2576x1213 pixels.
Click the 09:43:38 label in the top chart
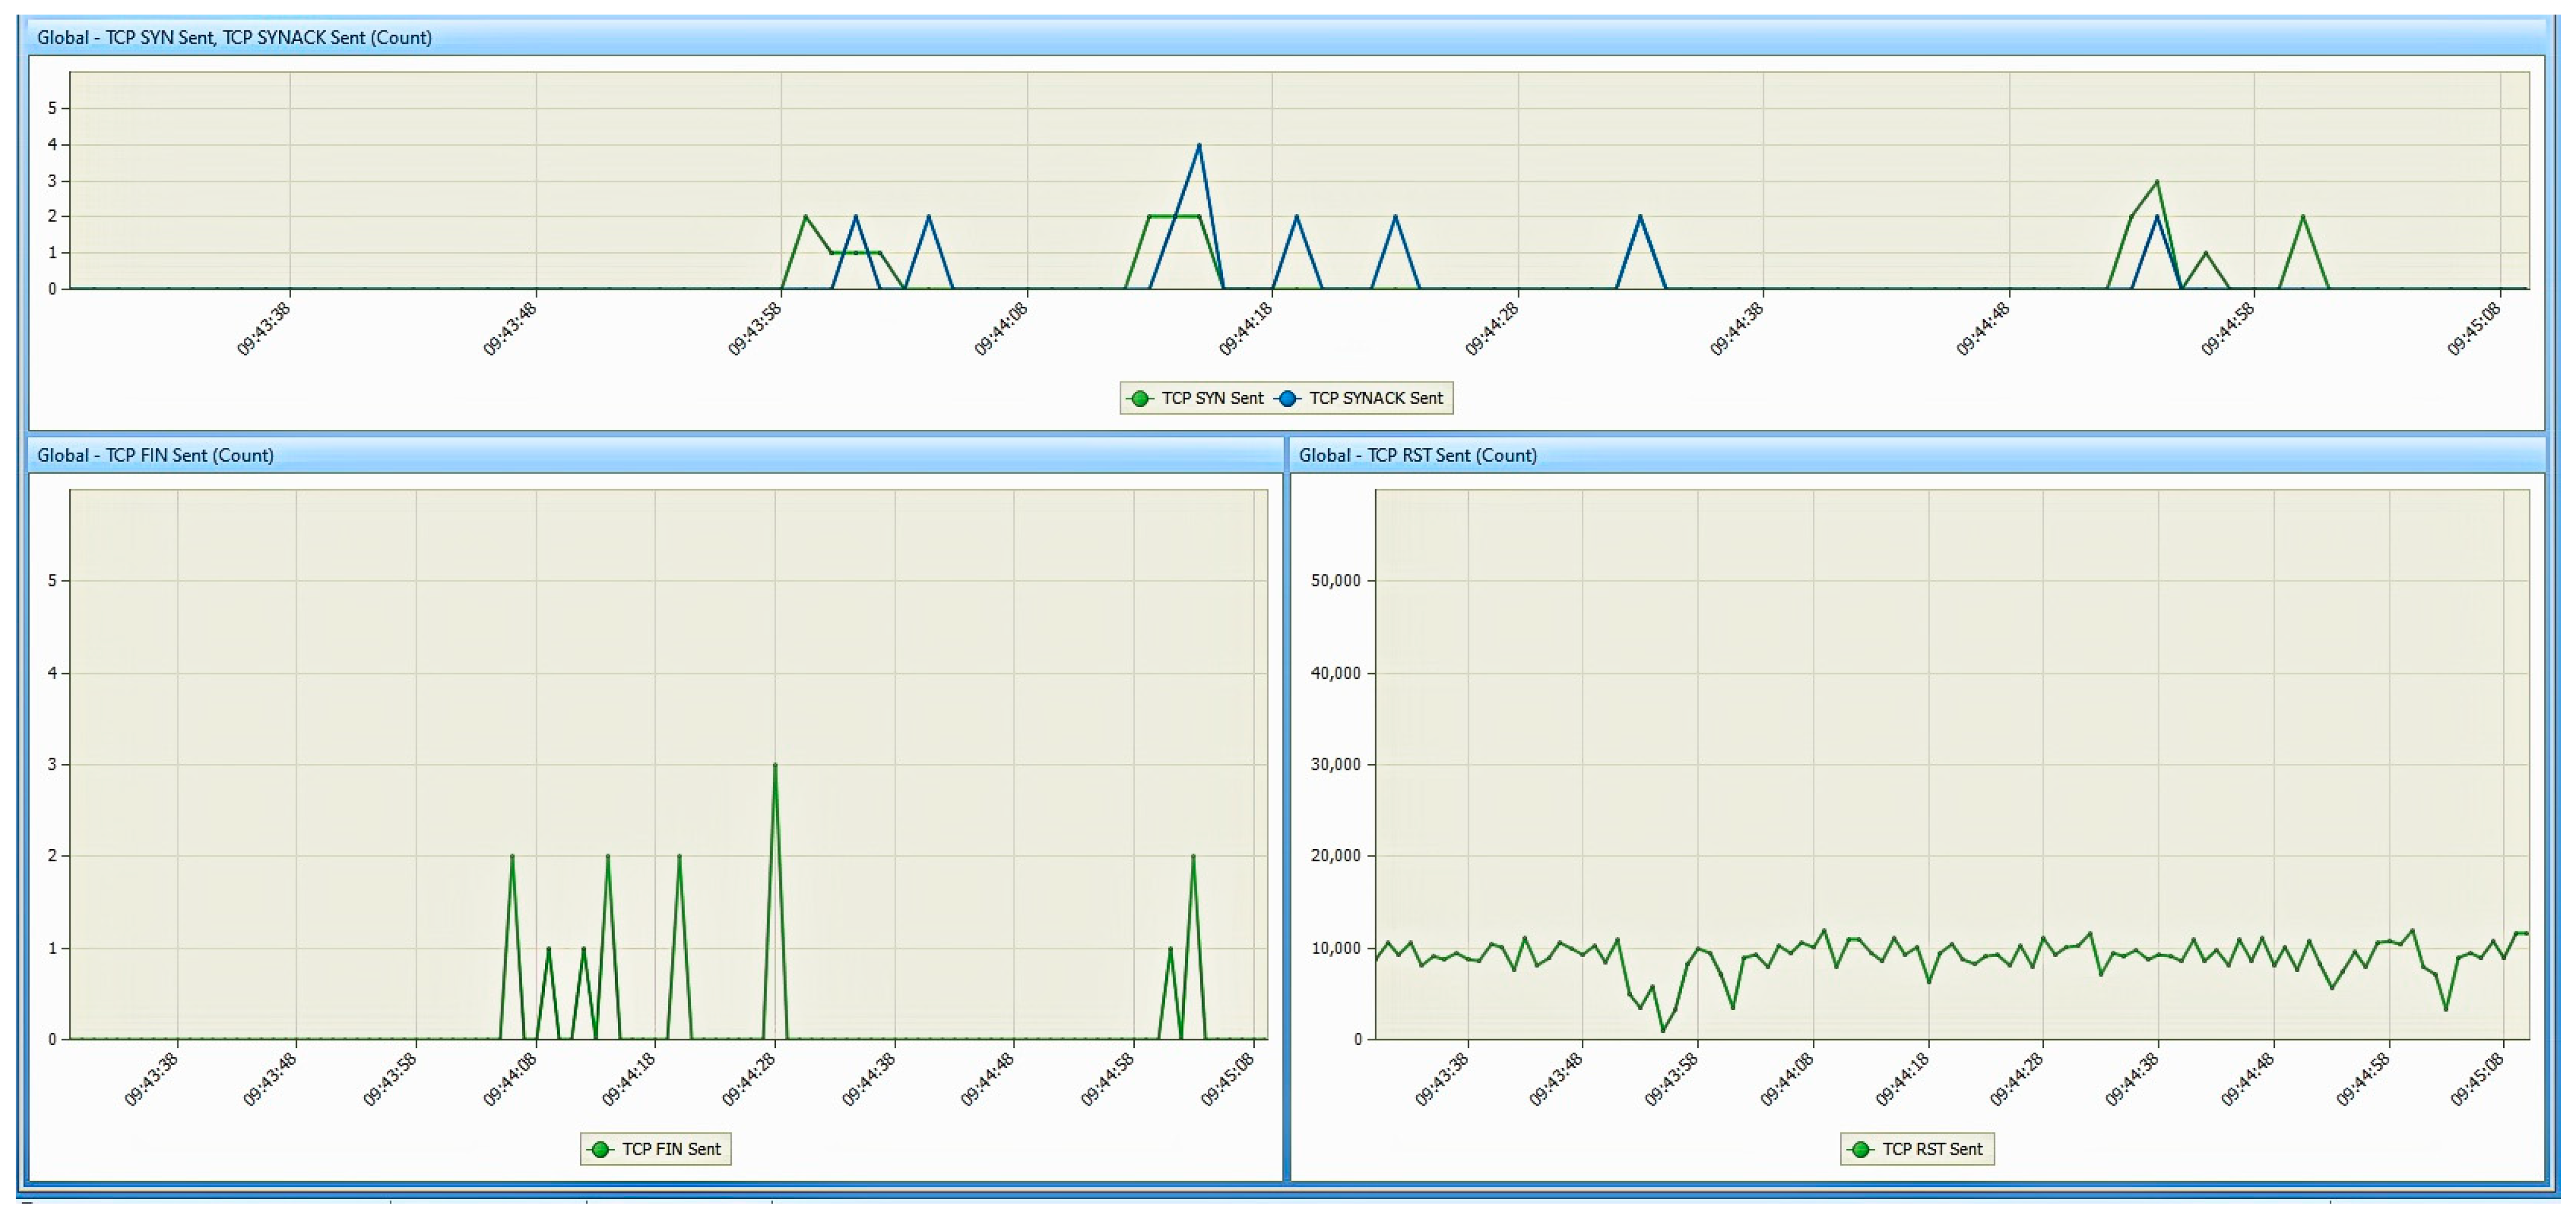tap(264, 329)
